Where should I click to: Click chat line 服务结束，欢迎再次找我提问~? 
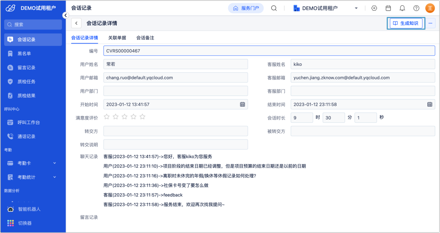pos(164,205)
